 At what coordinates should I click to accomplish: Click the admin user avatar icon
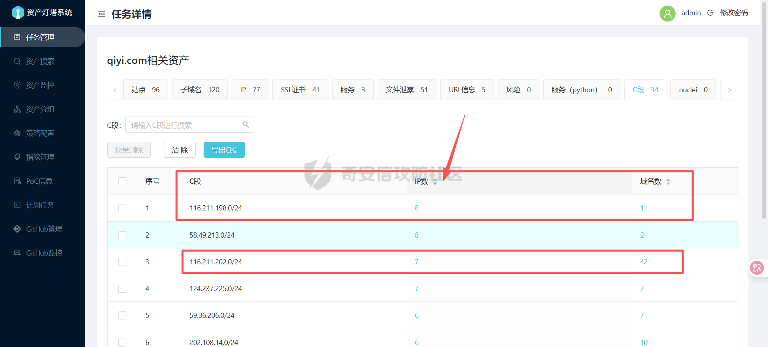point(667,13)
